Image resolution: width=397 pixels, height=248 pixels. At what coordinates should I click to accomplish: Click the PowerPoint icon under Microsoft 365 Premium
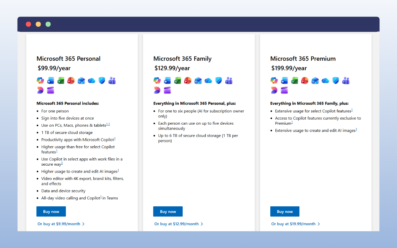click(305, 80)
